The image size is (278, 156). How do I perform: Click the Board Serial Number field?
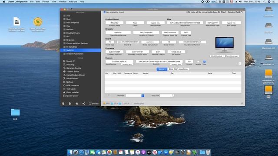tap(192, 42)
